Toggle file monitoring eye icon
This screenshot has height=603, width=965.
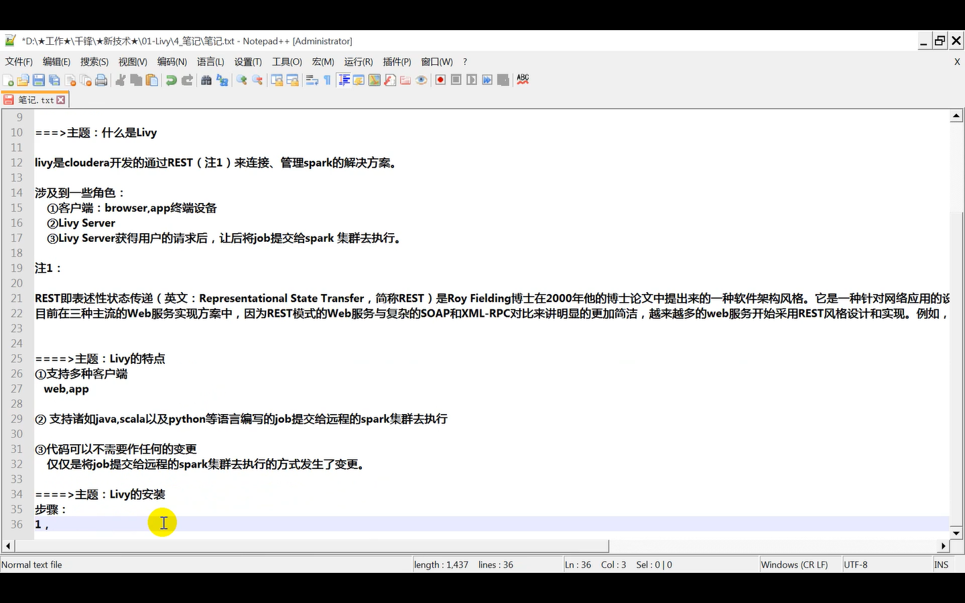(x=421, y=80)
